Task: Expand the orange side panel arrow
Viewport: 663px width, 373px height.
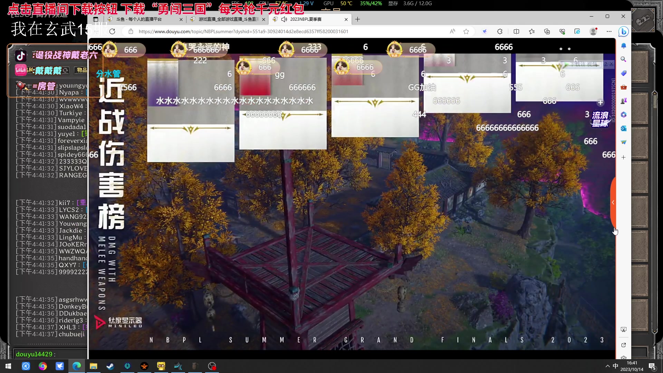Action: pyautogui.click(x=613, y=202)
